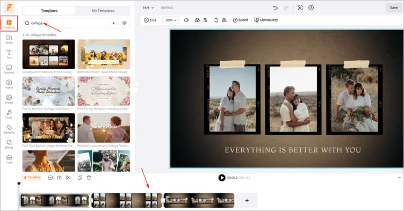404x211 pixels.
Task: Play the video preview
Action: pyautogui.click(x=221, y=178)
